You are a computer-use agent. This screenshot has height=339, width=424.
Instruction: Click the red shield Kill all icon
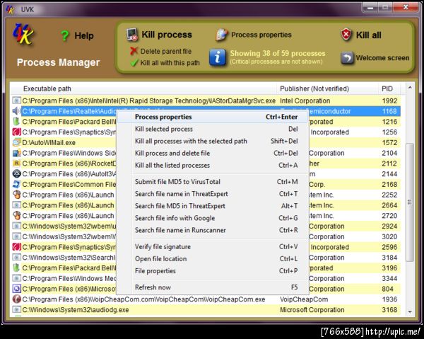coord(346,35)
